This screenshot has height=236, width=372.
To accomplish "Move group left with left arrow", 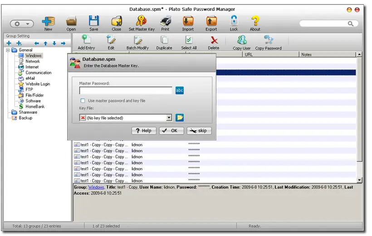I will pos(37,43).
